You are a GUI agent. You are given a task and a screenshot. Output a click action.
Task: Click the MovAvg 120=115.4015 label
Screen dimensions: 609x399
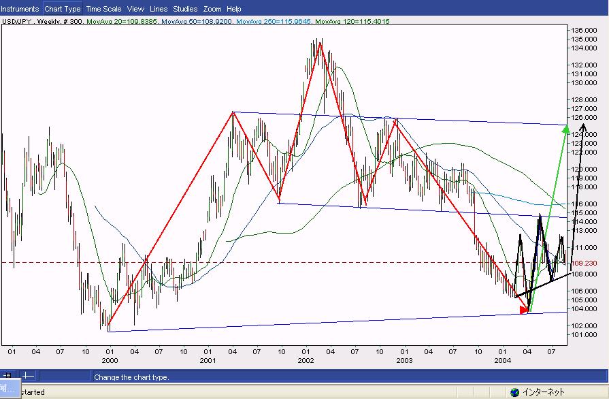pyautogui.click(x=352, y=21)
